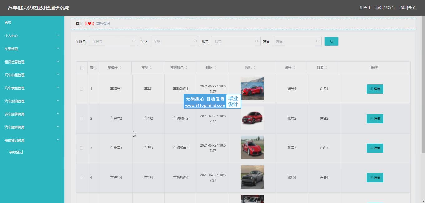
Task: Open 详情 for row 车牌号4
Action: 375,178
